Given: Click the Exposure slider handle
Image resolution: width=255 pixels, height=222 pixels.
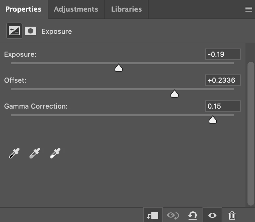Looking at the screenshot, I should (x=119, y=68).
